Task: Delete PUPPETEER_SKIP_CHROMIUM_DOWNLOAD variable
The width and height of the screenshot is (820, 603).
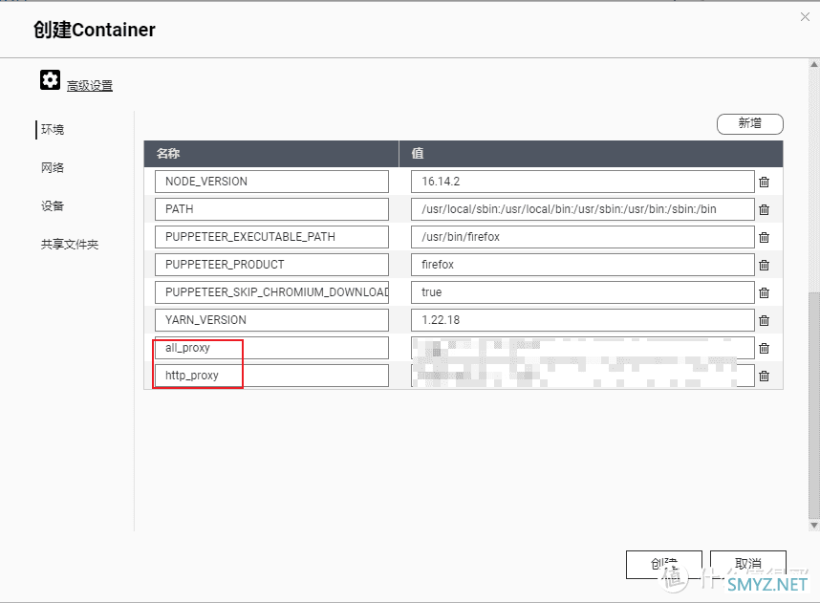Action: click(764, 293)
